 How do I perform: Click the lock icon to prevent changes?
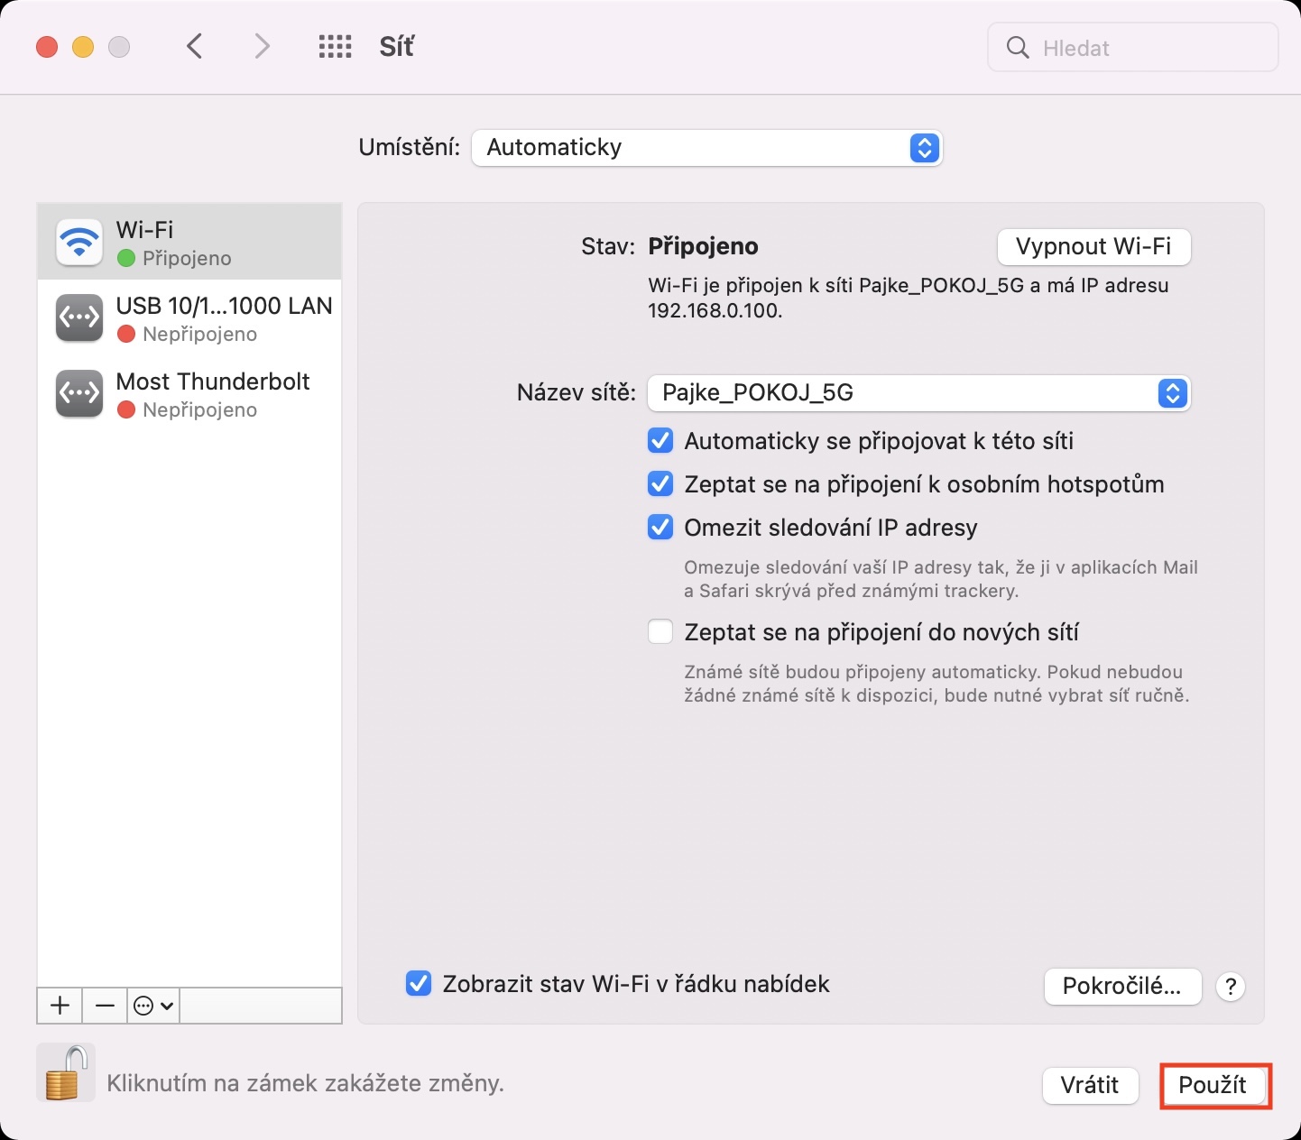pyautogui.click(x=65, y=1073)
